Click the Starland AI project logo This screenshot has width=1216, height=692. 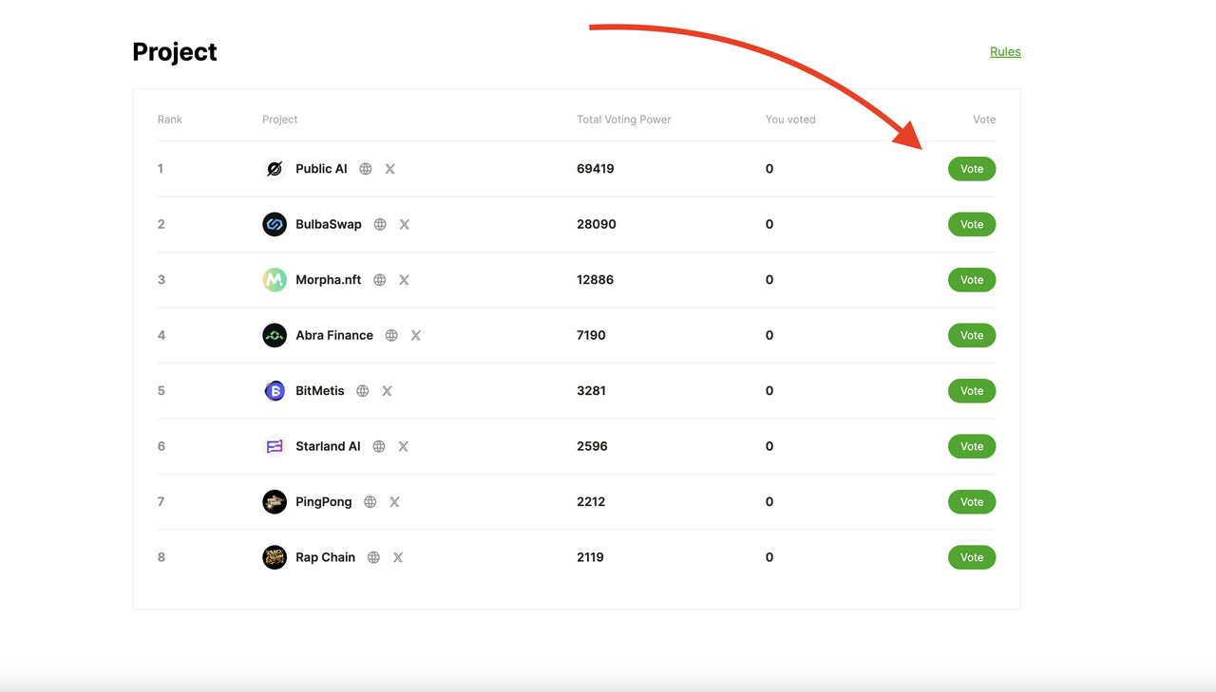(275, 447)
